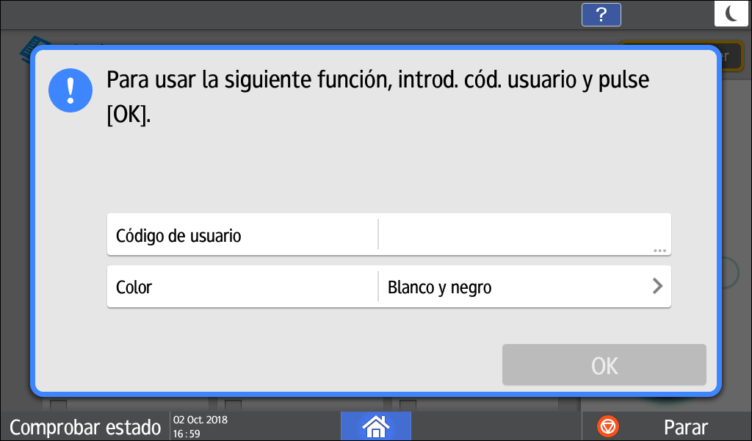Click the date and time display
Image resolution: width=752 pixels, height=441 pixels.
coord(200,426)
